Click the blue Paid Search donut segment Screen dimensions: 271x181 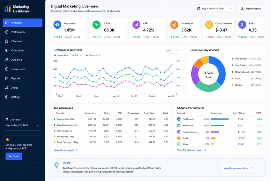click(x=221, y=71)
